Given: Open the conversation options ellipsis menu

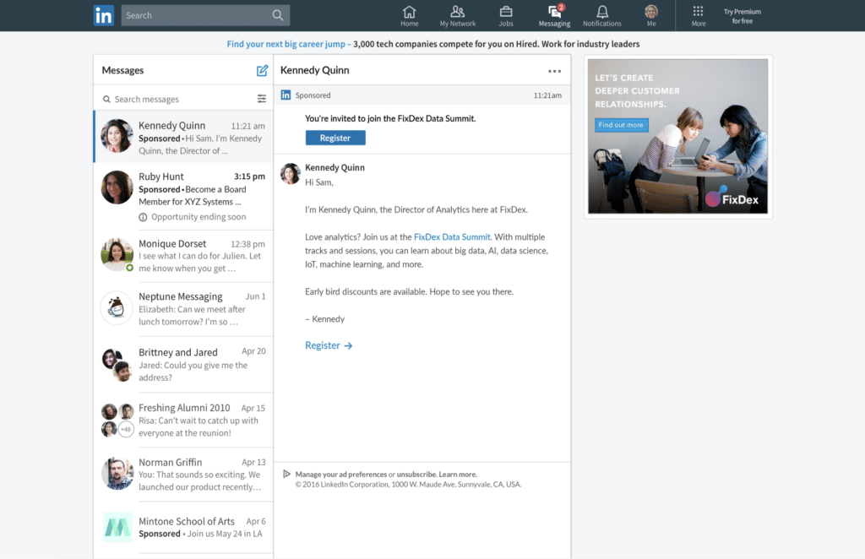Looking at the screenshot, I should [554, 71].
